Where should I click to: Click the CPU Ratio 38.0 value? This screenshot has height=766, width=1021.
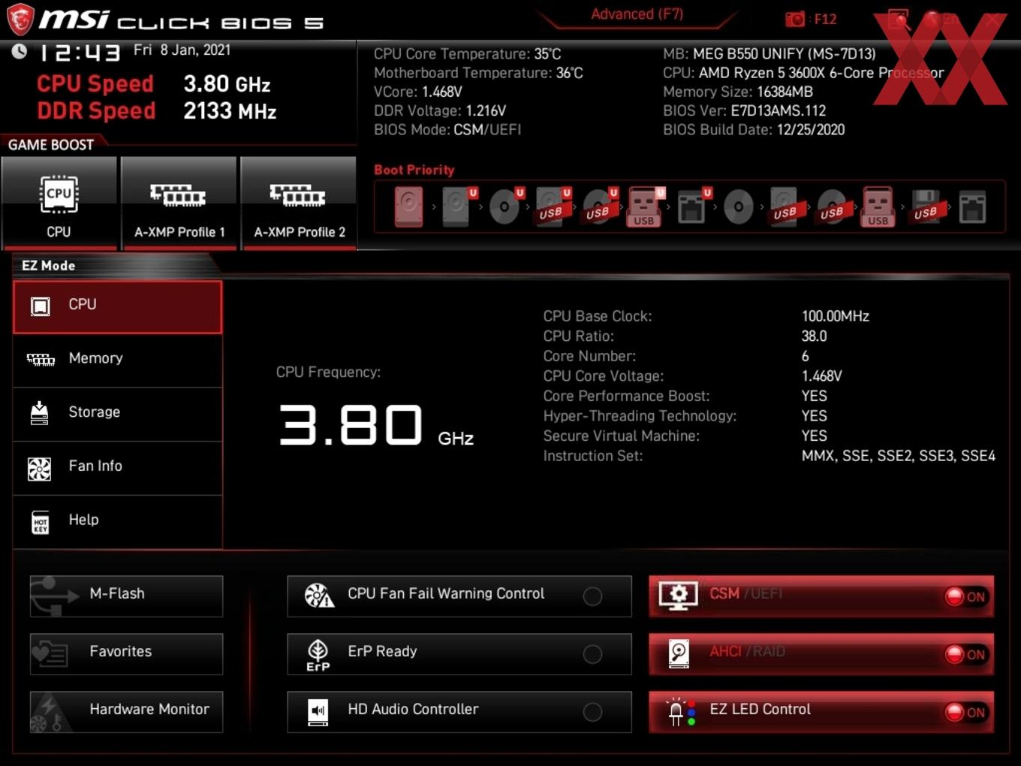click(x=814, y=336)
